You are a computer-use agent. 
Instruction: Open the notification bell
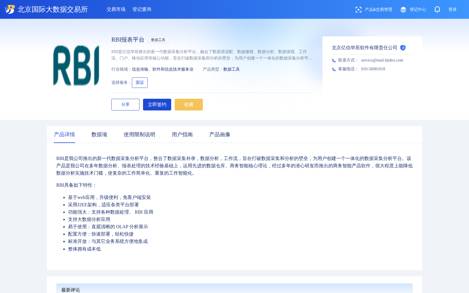click(437, 9)
